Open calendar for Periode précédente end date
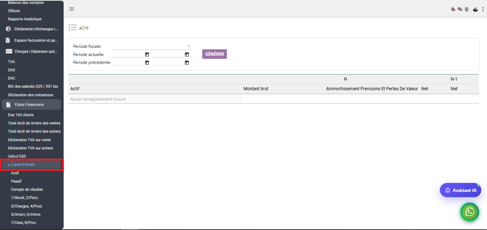487x230 pixels. coord(187,63)
